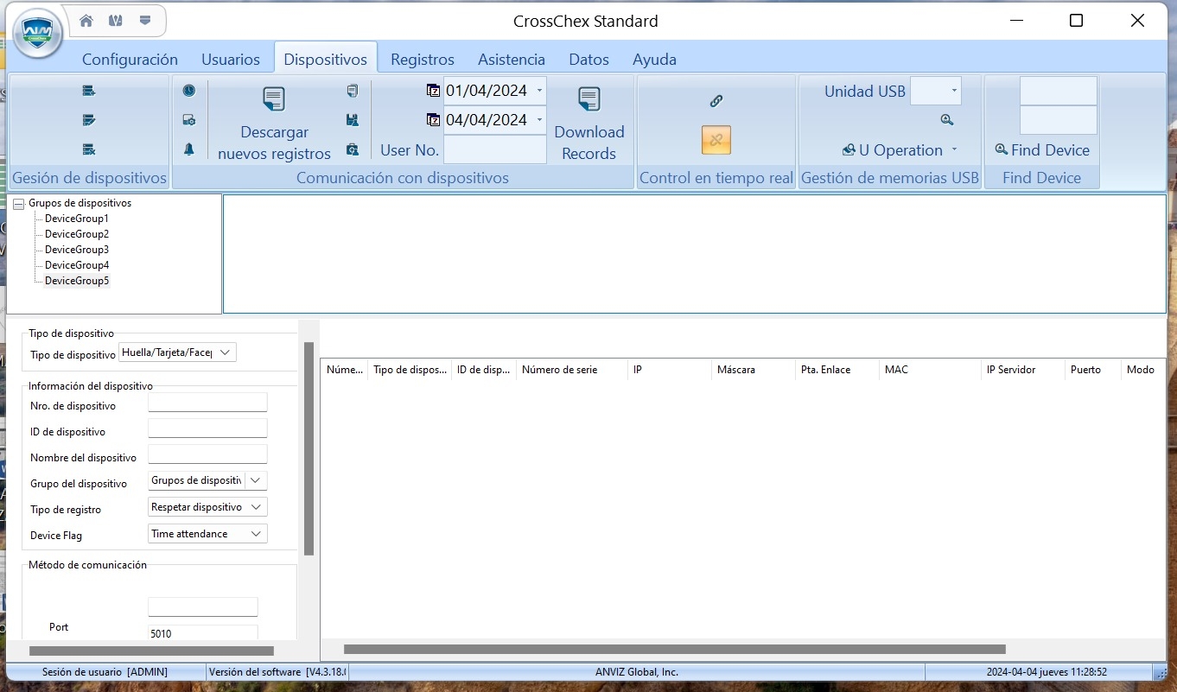Click the User No. input field
The image size is (1177, 692).
click(495, 149)
